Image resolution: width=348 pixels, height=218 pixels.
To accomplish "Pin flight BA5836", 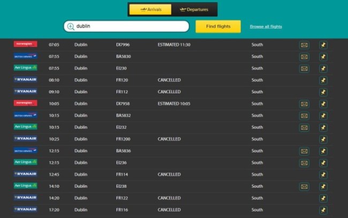I will [x=323, y=151].
